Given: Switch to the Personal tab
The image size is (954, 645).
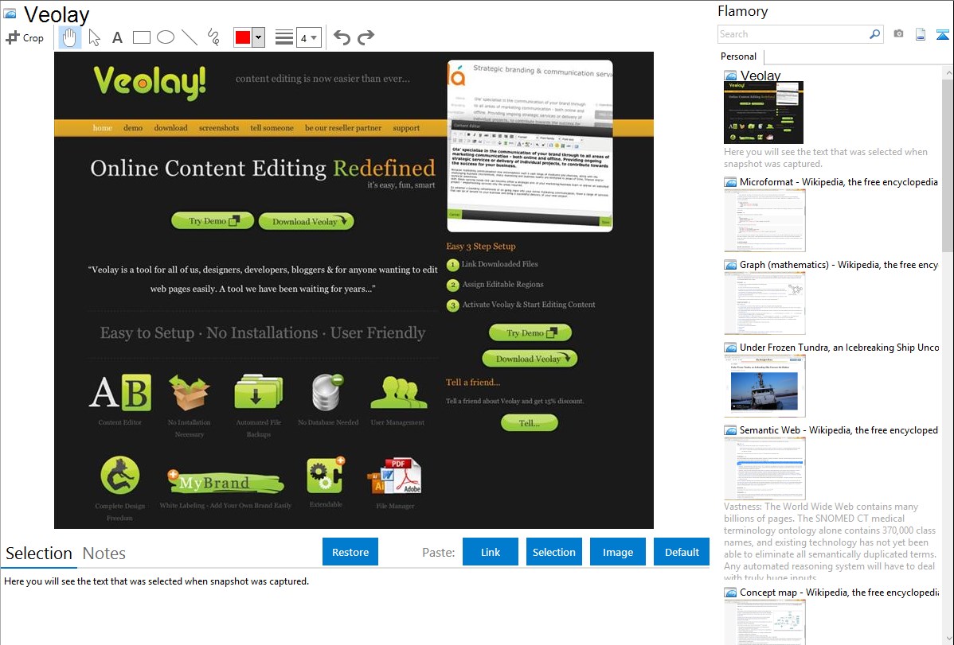Looking at the screenshot, I should pos(738,56).
